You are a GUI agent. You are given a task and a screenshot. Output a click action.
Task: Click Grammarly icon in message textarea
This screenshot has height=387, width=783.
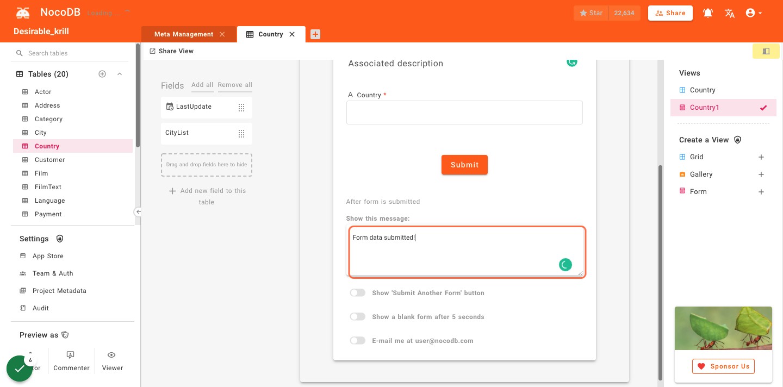pos(565,265)
